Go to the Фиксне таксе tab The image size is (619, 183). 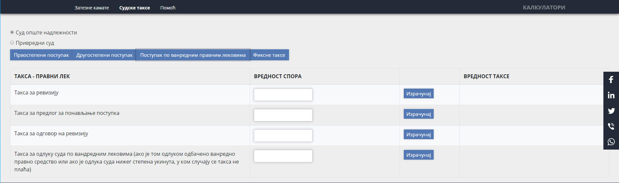click(269, 55)
